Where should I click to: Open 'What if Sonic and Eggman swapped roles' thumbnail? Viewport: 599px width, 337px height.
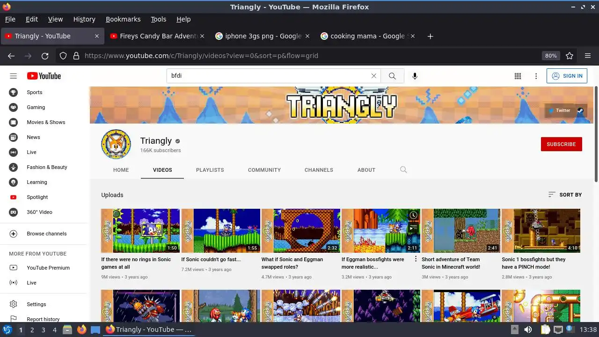click(301, 231)
